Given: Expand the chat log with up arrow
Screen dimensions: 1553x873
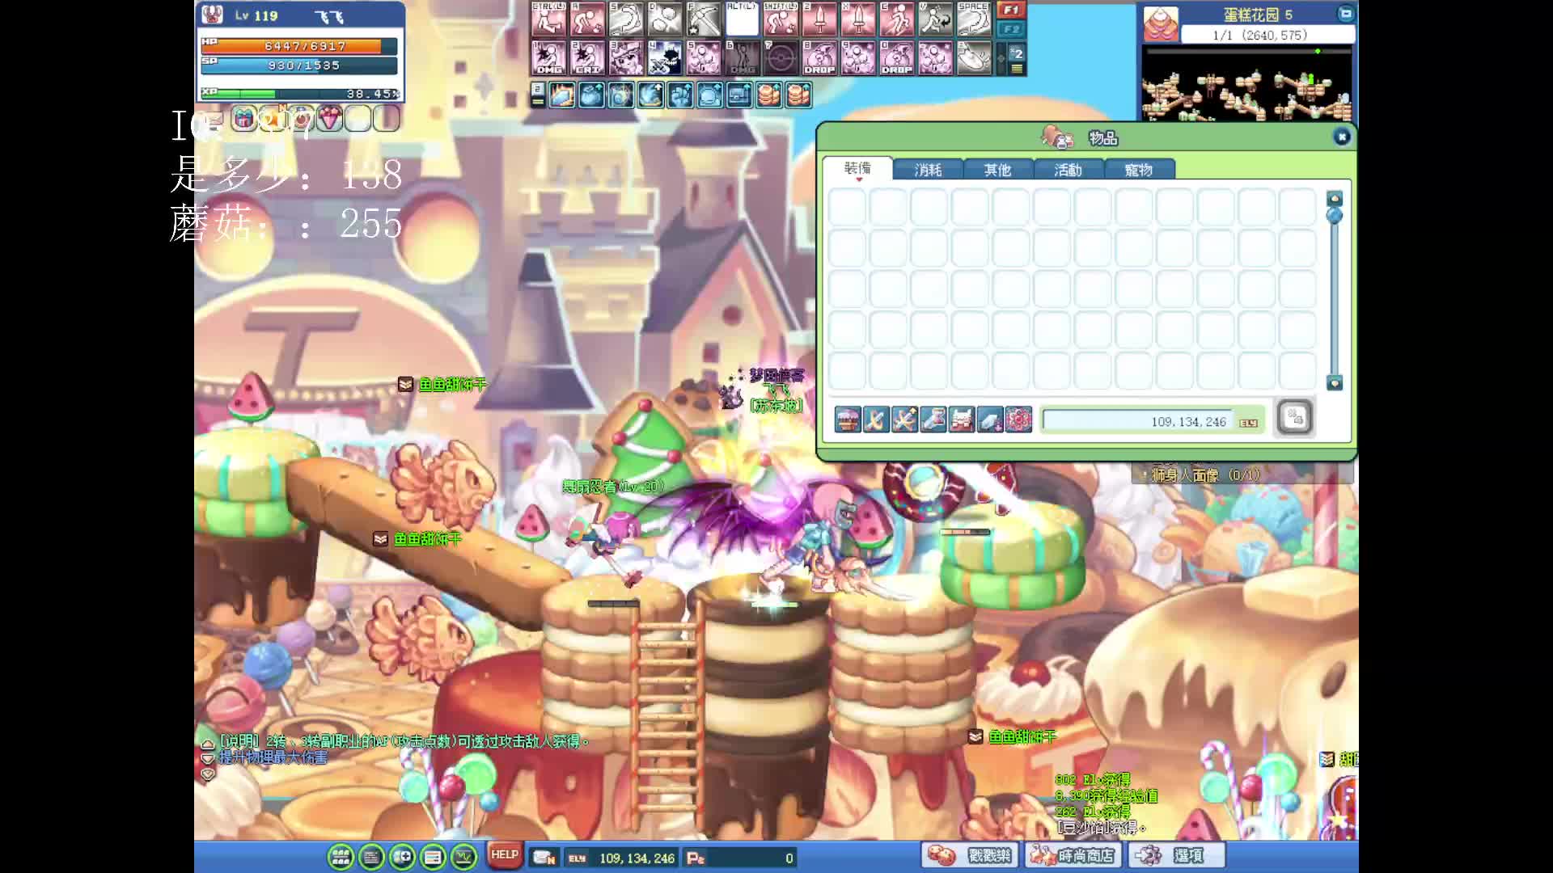Looking at the screenshot, I should tap(208, 744).
